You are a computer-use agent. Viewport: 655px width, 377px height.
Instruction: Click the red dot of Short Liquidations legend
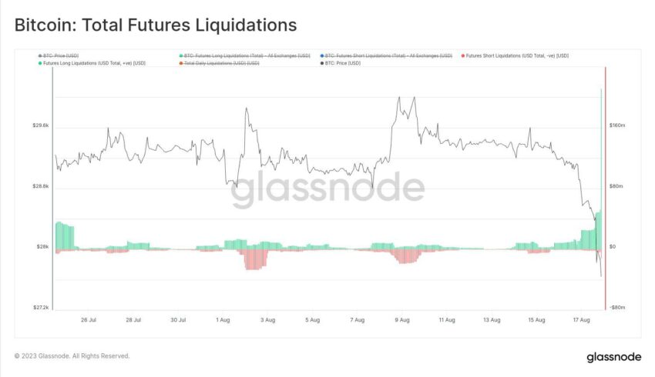click(463, 55)
